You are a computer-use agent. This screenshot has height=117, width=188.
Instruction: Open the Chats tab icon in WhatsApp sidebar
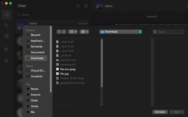pos(6,14)
